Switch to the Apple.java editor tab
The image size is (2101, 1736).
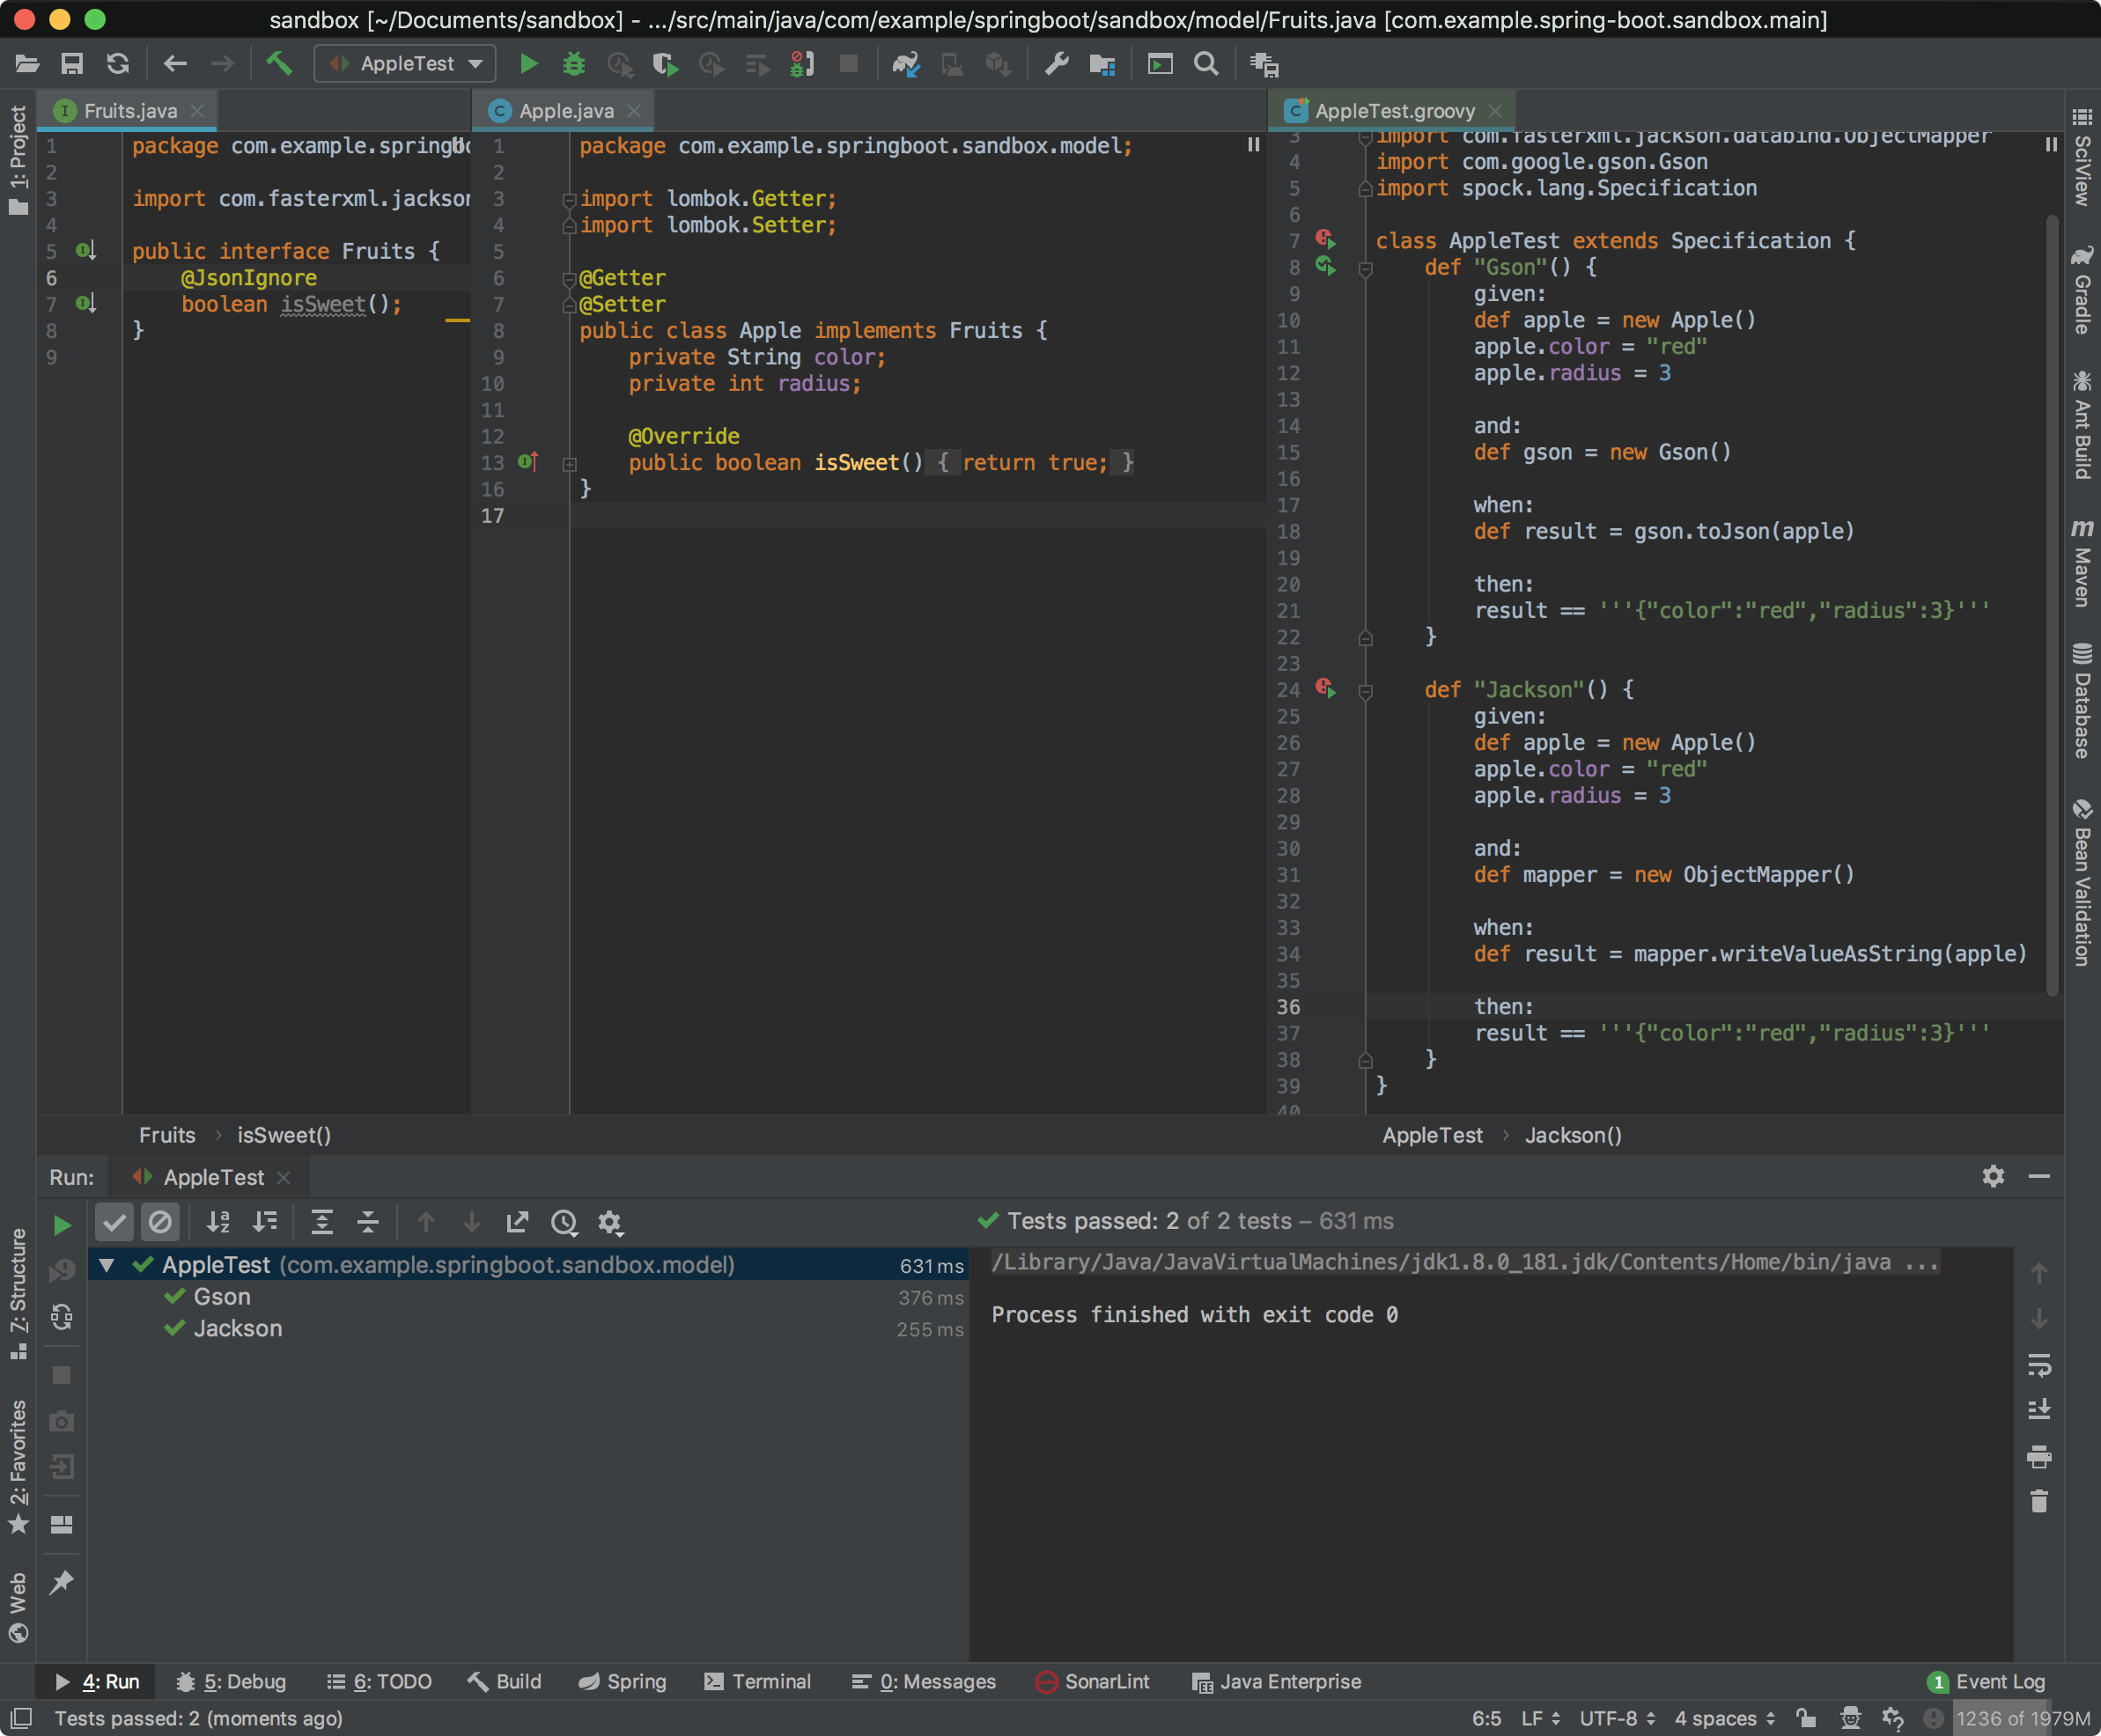[x=565, y=111]
